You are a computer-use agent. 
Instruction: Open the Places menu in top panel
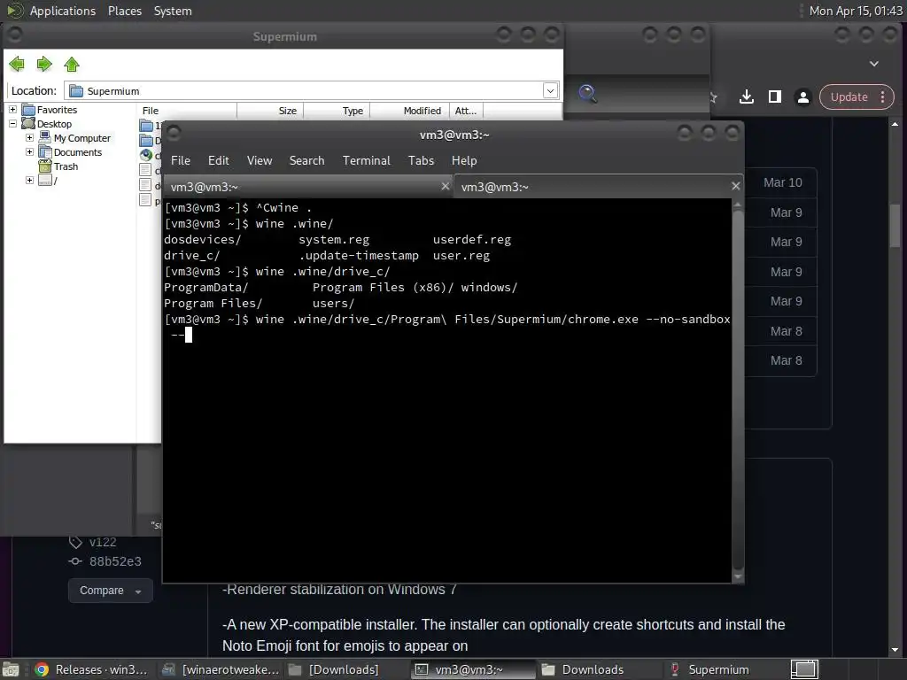125,11
